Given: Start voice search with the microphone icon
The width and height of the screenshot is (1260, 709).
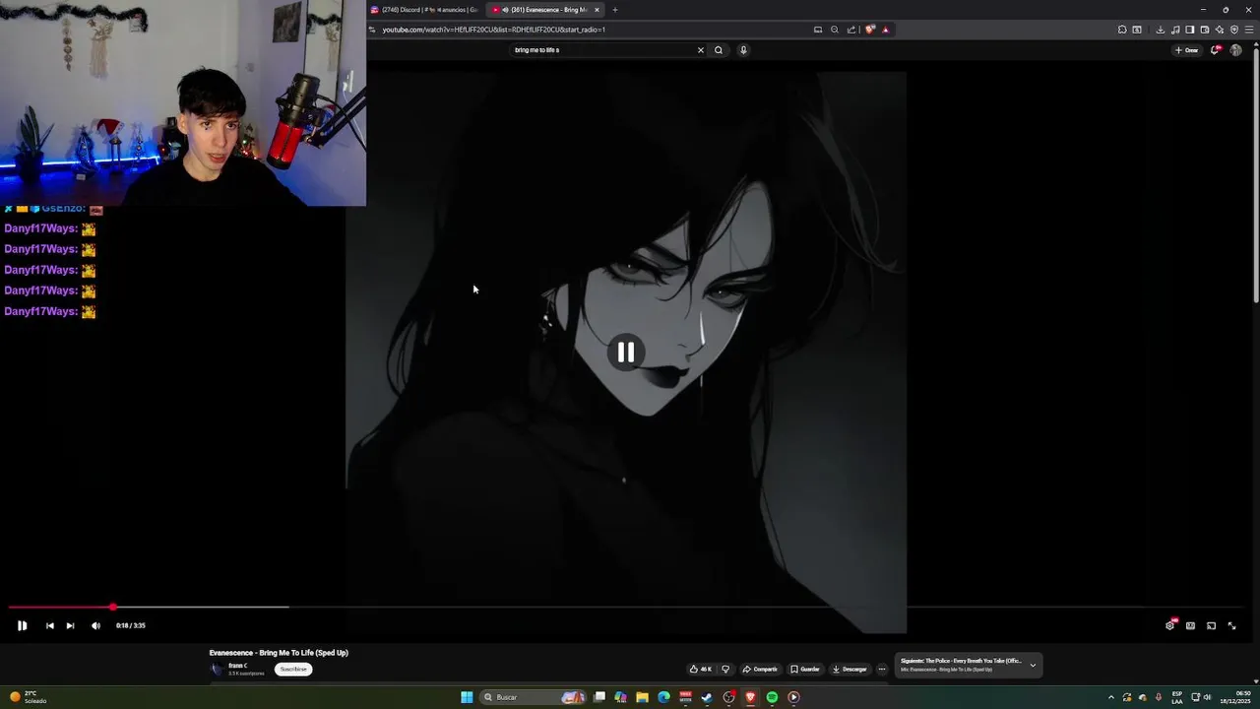Looking at the screenshot, I should (x=743, y=50).
